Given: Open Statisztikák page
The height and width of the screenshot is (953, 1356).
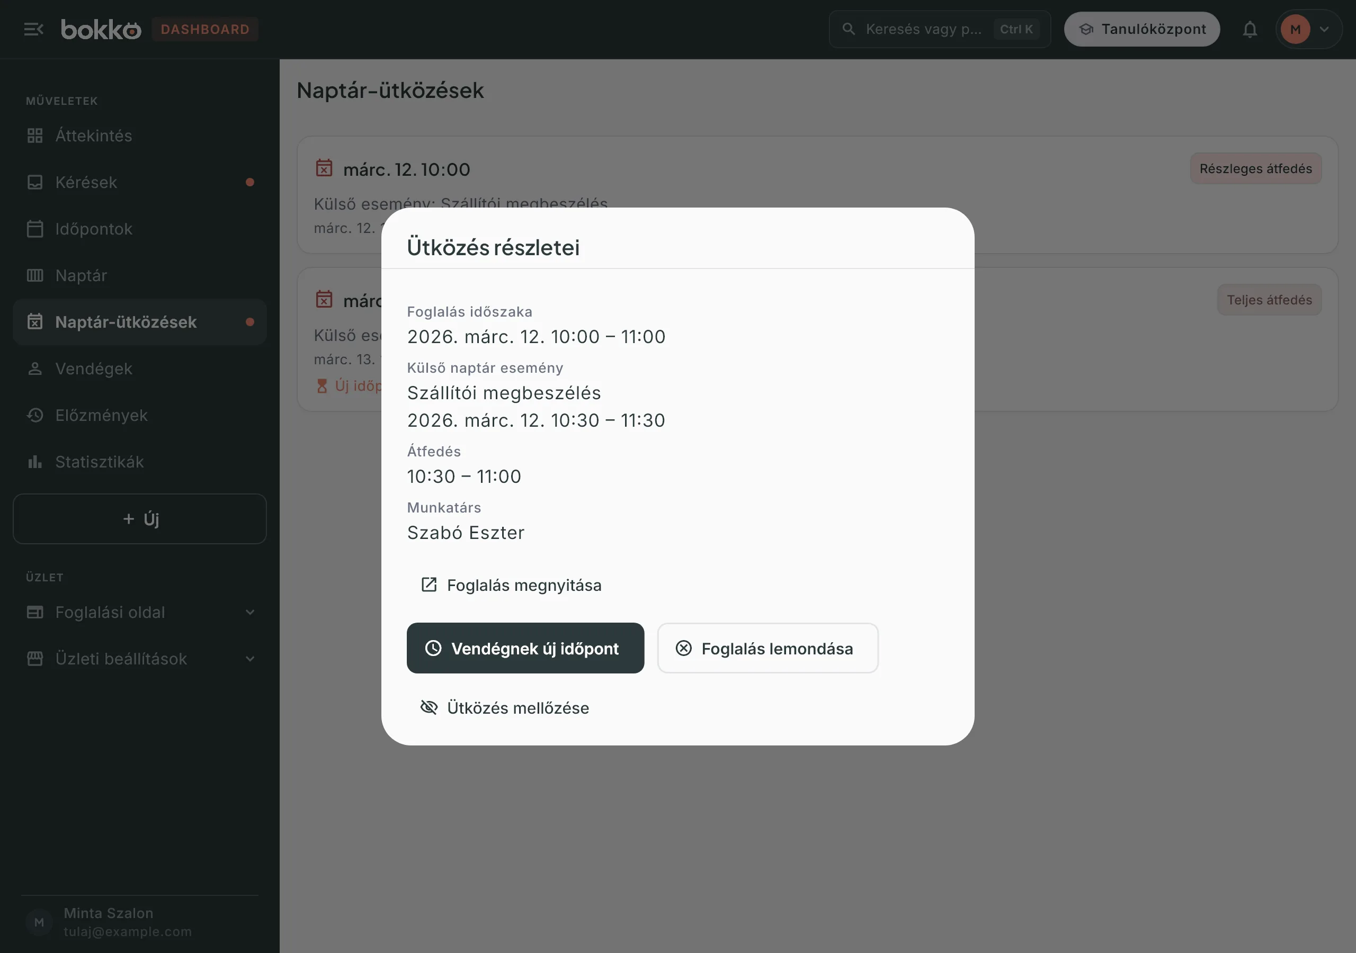Looking at the screenshot, I should (x=139, y=462).
